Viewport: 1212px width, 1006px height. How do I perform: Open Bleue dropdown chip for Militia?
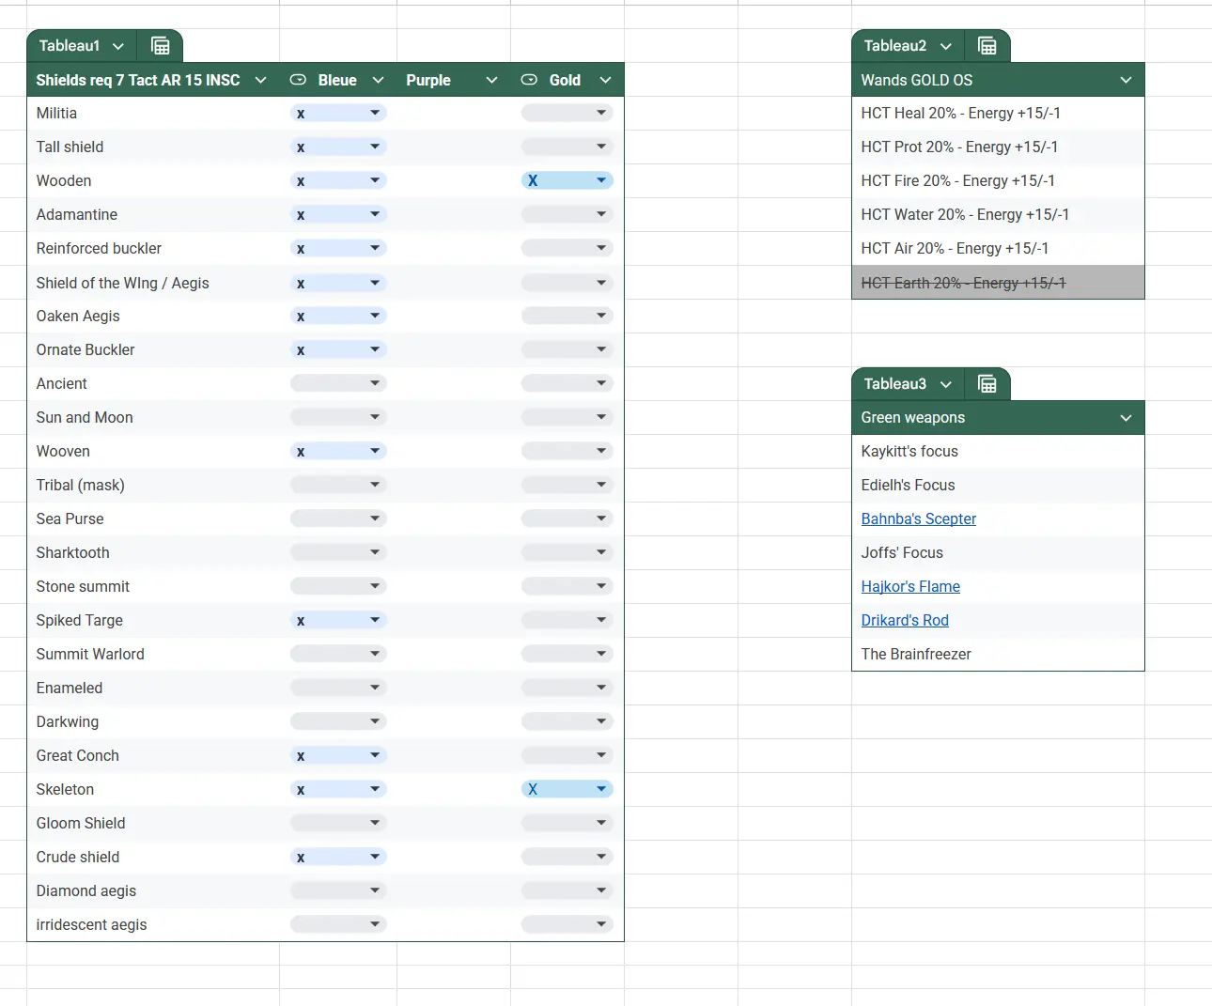tap(338, 113)
